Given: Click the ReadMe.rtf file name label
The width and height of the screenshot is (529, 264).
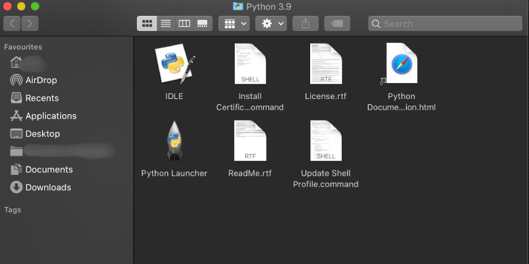Looking at the screenshot, I should (250, 174).
